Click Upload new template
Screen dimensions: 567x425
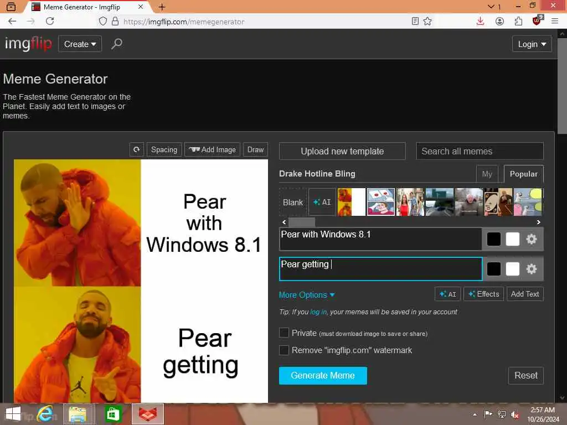tap(342, 151)
